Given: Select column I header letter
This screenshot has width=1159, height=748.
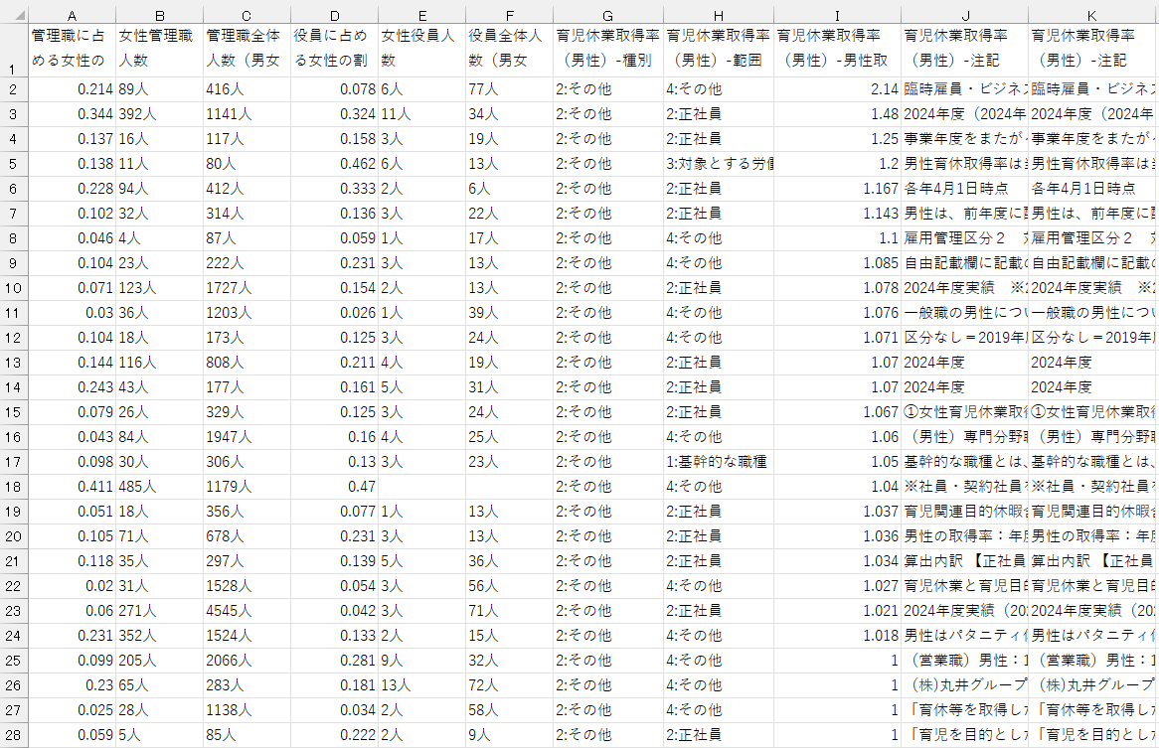Looking at the screenshot, I should point(837,15).
